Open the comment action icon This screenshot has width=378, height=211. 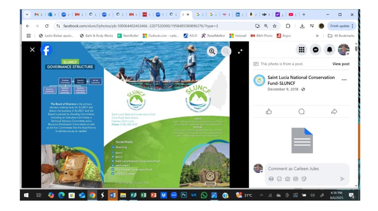[302, 111]
